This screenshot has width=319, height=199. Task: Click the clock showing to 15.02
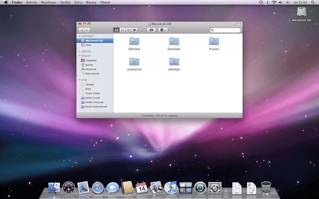tap(300, 2)
